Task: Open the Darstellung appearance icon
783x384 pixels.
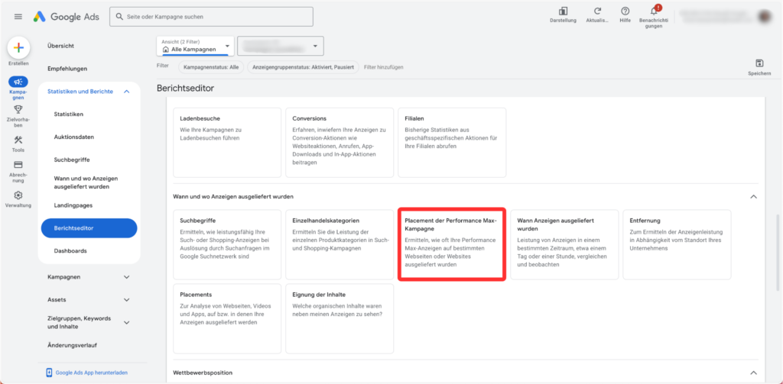Action: [563, 11]
